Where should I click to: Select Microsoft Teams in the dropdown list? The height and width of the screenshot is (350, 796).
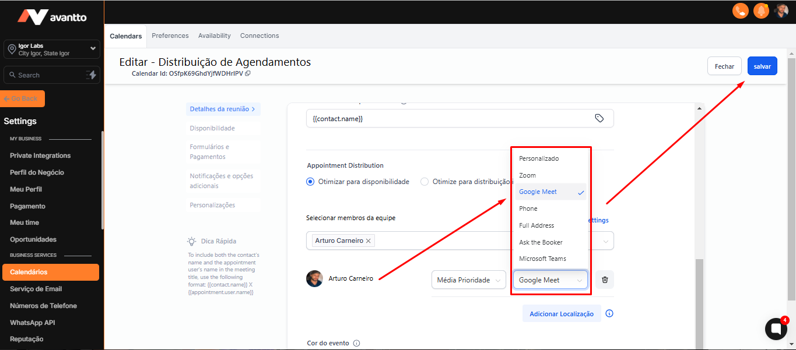pos(542,259)
